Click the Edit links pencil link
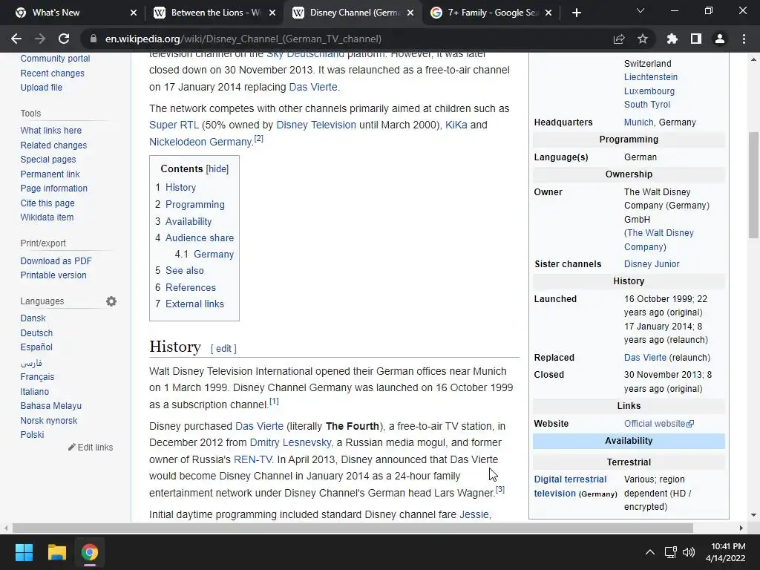This screenshot has height=570, width=760. click(x=91, y=448)
